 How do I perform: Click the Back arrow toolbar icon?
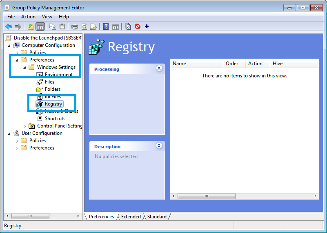(x=9, y=26)
